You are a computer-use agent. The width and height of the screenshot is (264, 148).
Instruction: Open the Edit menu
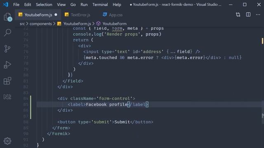[x=28, y=5]
